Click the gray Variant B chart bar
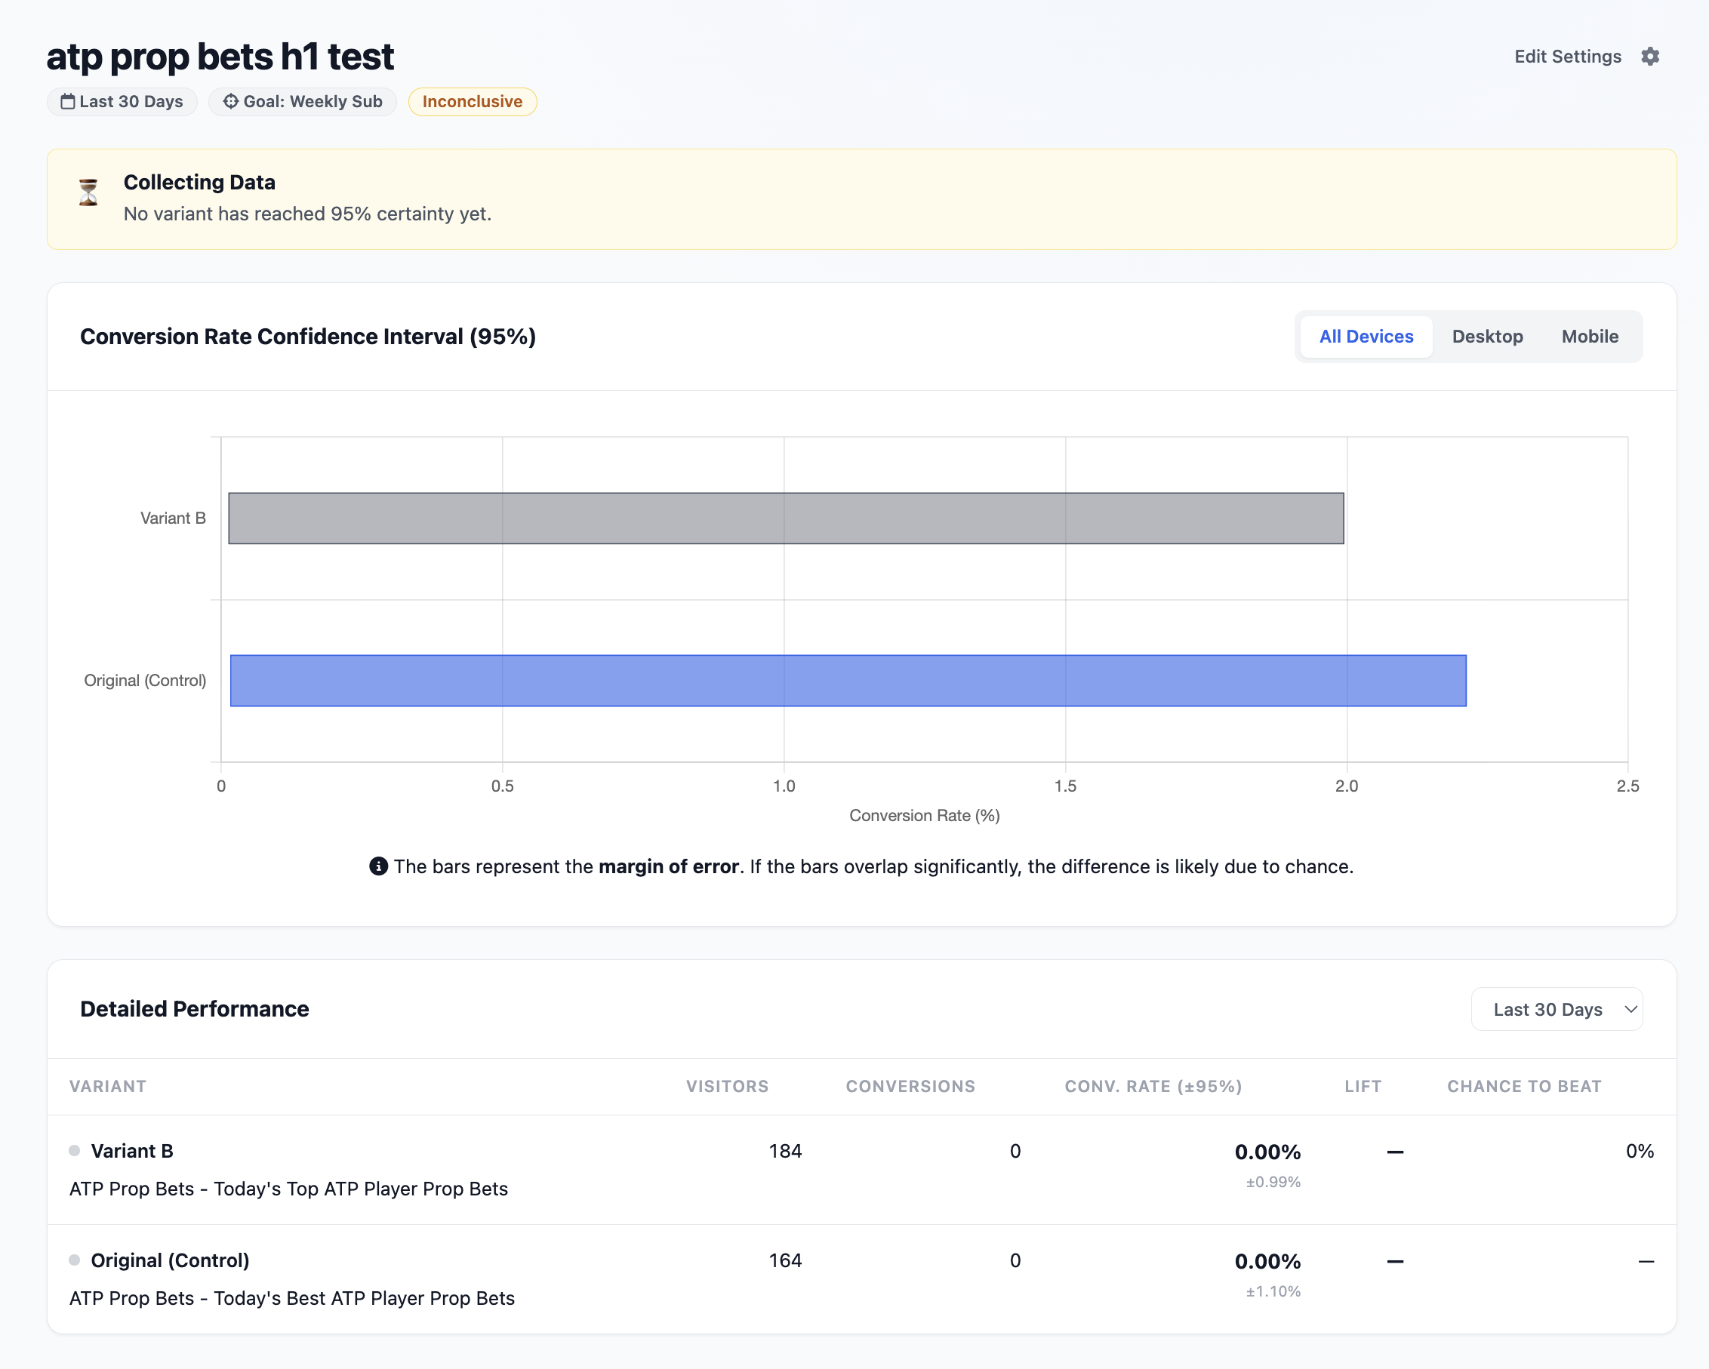This screenshot has width=1709, height=1369. click(785, 518)
